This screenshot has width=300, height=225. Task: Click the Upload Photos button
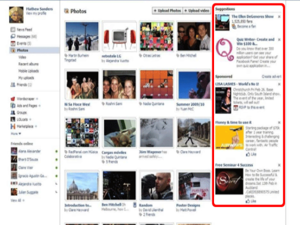pyautogui.click(x=167, y=10)
